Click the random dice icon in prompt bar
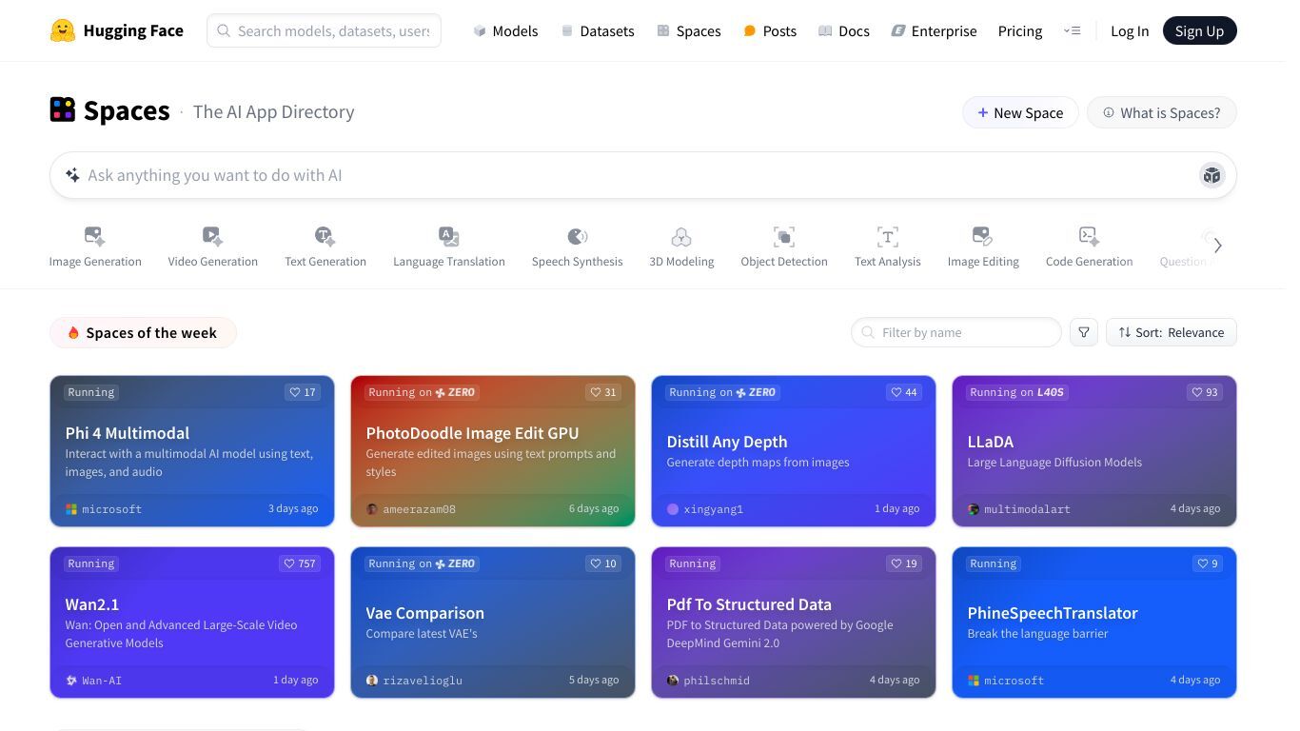The height and width of the screenshot is (731, 1300). pos(1211,175)
